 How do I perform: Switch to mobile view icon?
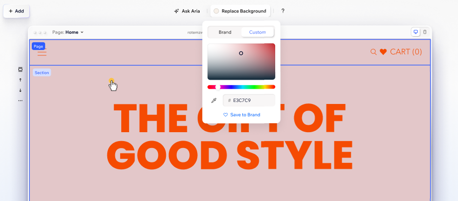click(x=425, y=32)
